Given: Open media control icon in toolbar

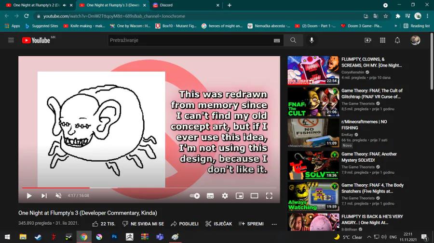Looking at the screenshot, I should point(407,16).
